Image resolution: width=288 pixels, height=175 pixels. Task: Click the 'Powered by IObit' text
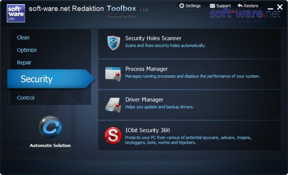122,16
